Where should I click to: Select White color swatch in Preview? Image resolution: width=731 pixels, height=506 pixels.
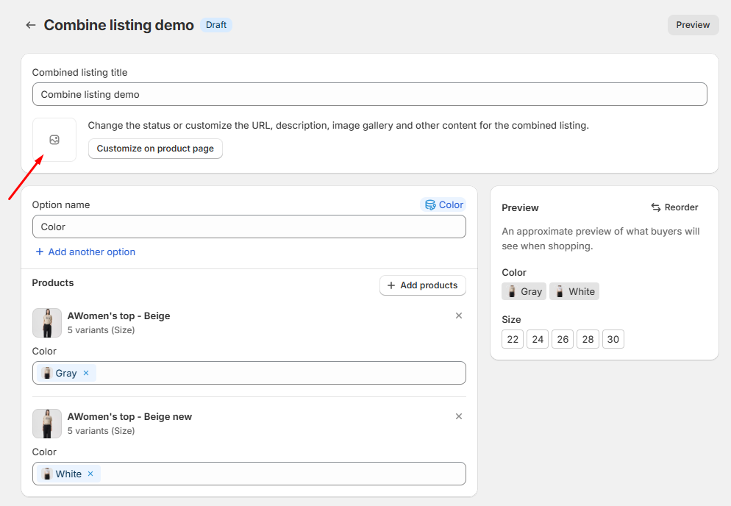coord(574,291)
